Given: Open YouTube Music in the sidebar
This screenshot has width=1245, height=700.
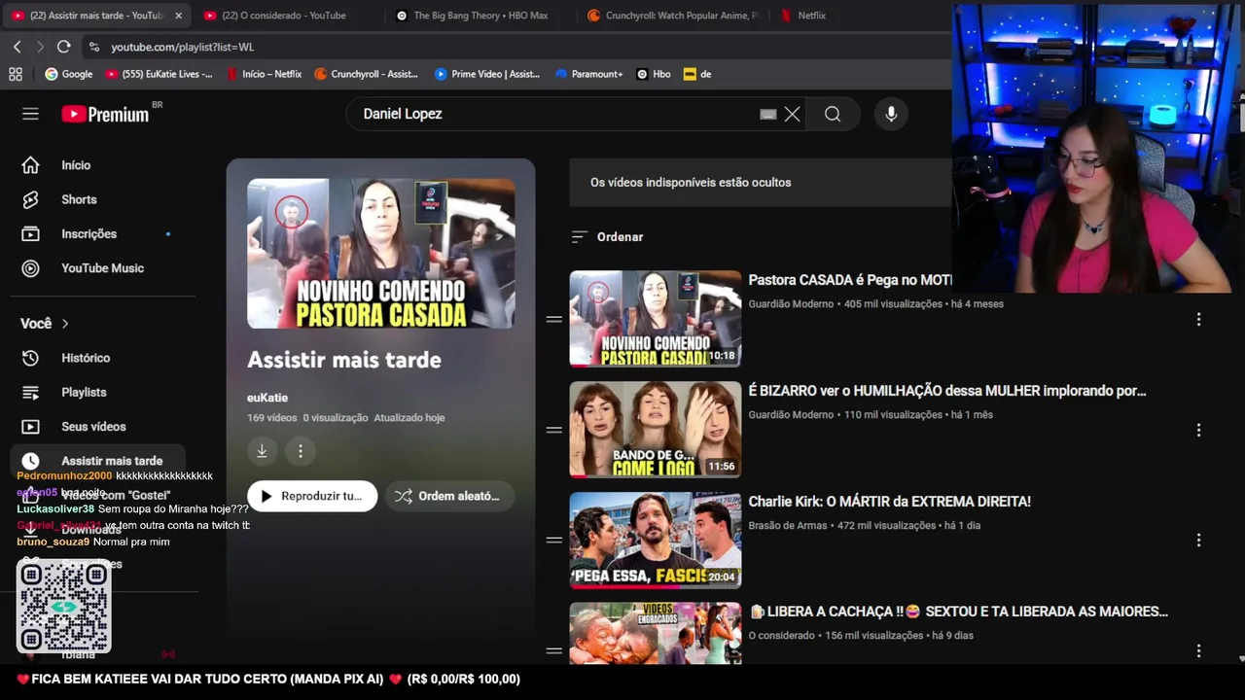Looking at the screenshot, I should [x=102, y=268].
